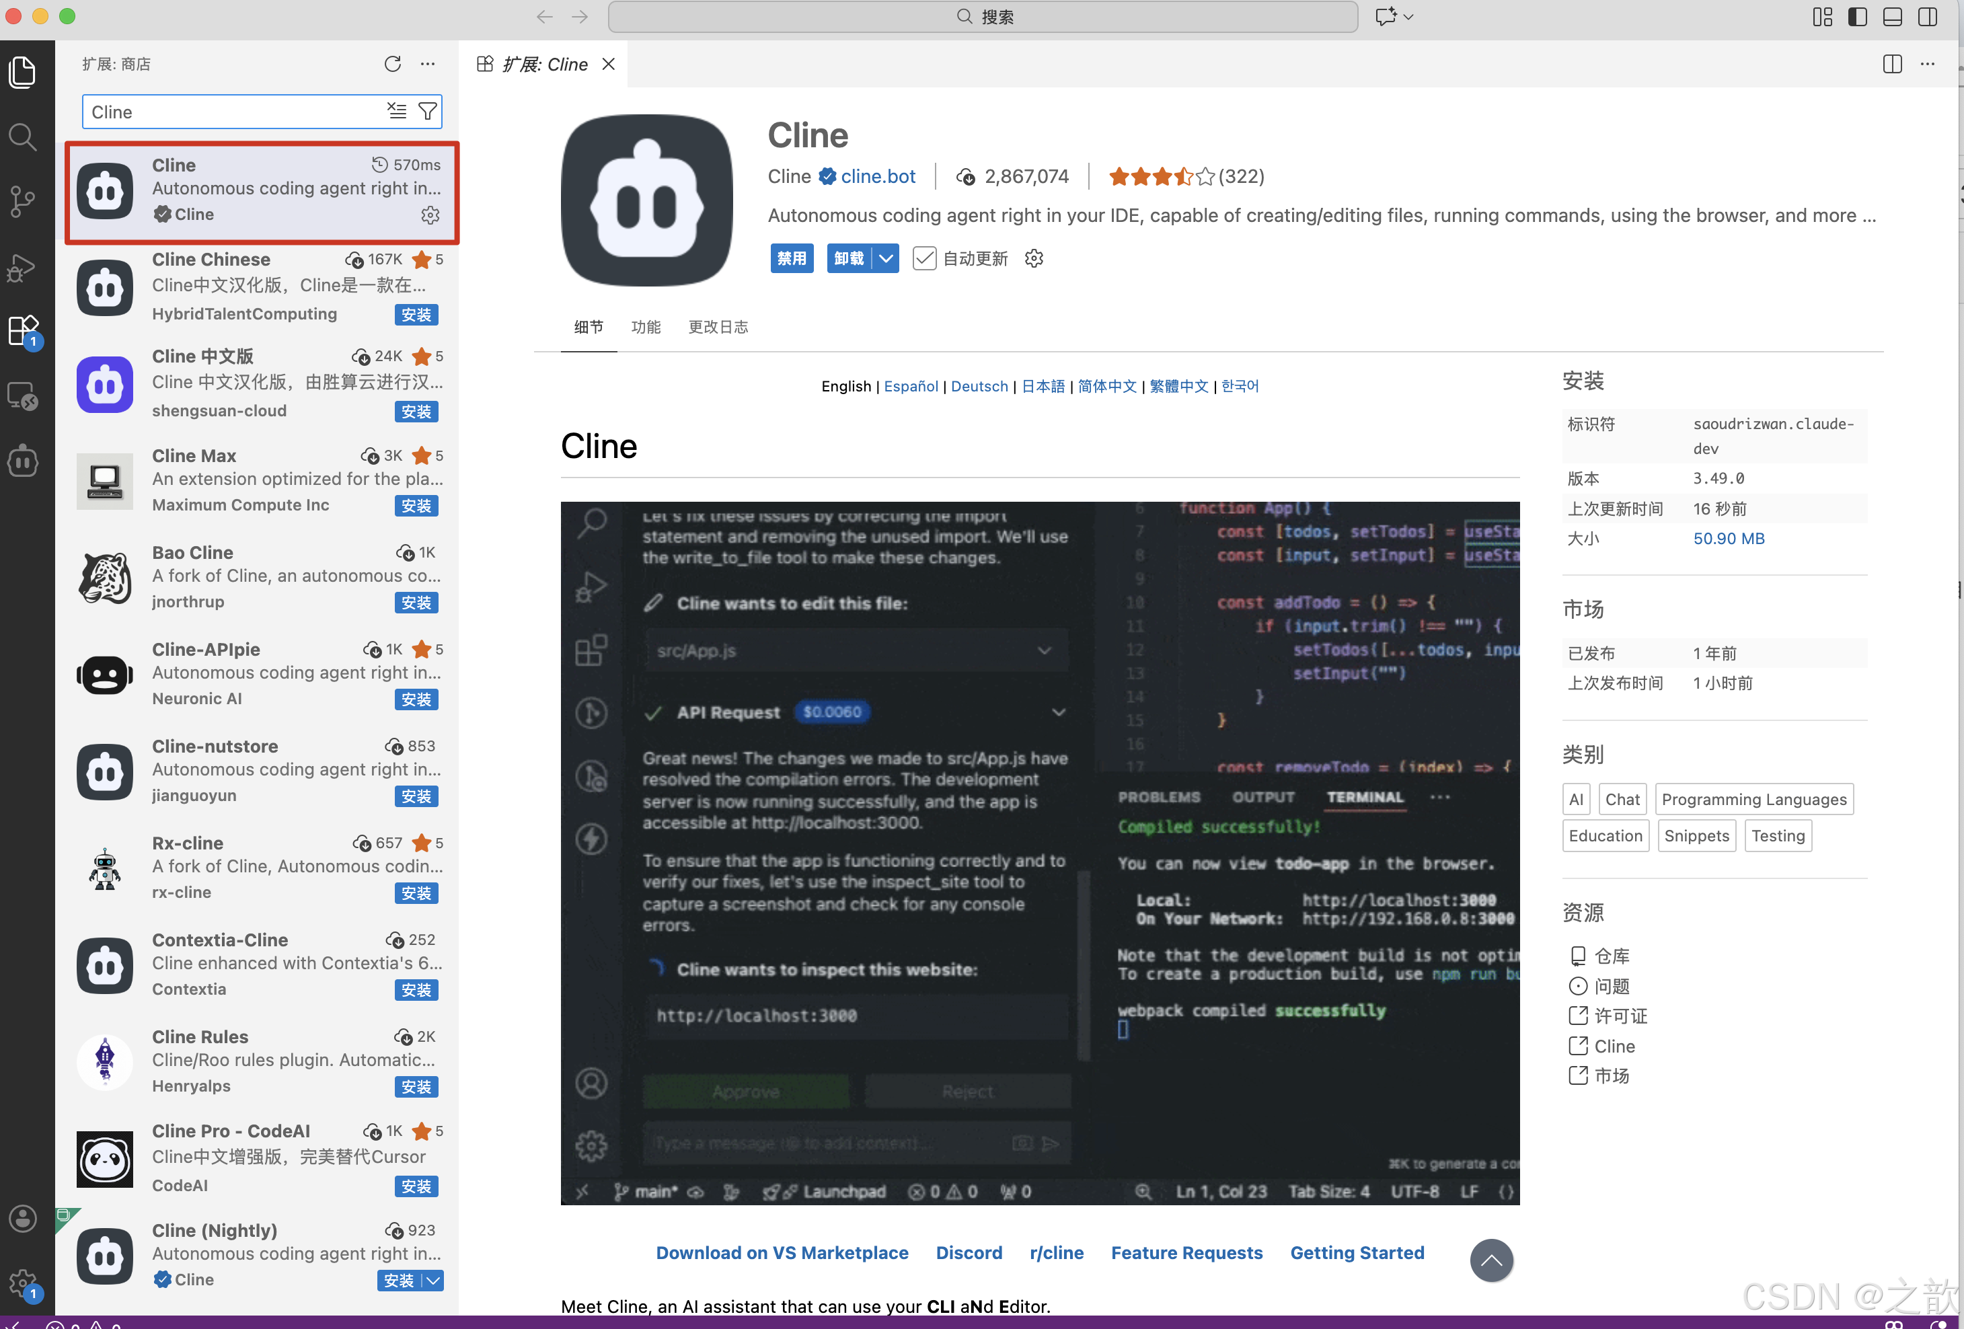
Task: Open the Cline robot icon in activity bar
Action: (23, 461)
